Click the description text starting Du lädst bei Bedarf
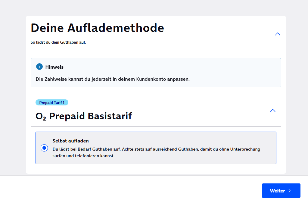The image size is (308, 203). click(x=156, y=149)
